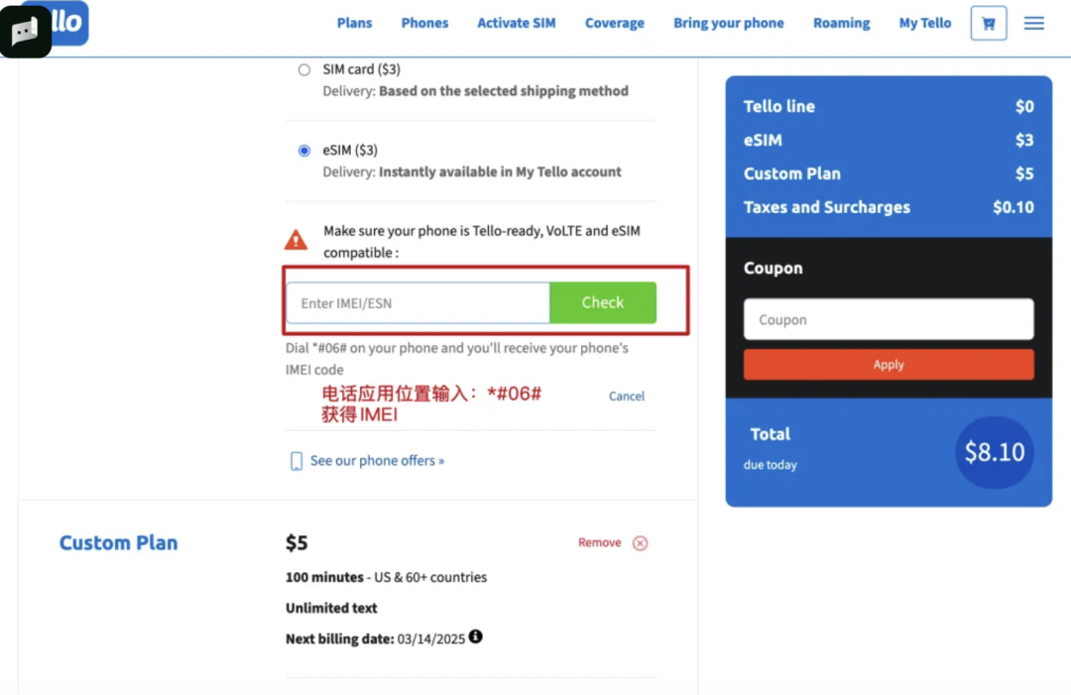
Task: Click the 'Dial *#06#' instruction text
Action: 457,359
